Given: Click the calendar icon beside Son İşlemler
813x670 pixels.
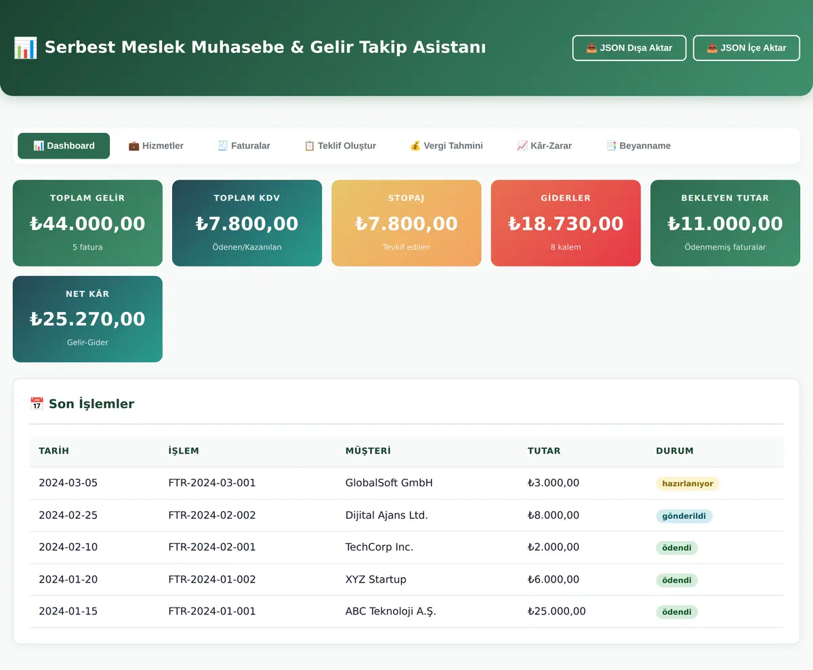Looking at the screenshot, I should [x=37, y=404].
